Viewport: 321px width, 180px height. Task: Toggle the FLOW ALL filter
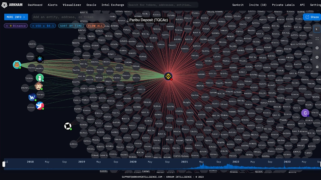point(95,26)
